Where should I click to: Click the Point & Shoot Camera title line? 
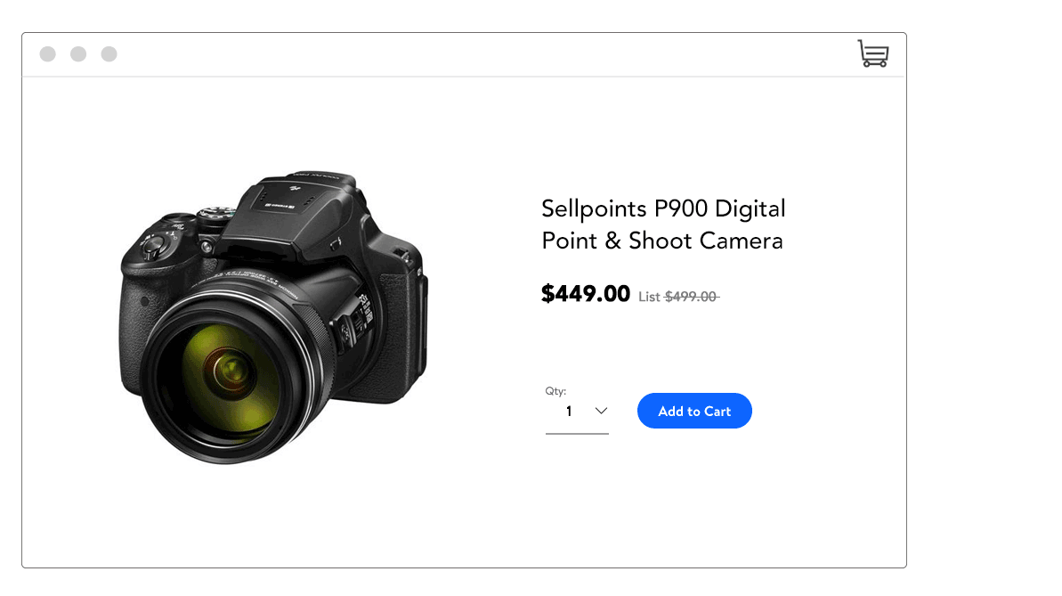662,241
